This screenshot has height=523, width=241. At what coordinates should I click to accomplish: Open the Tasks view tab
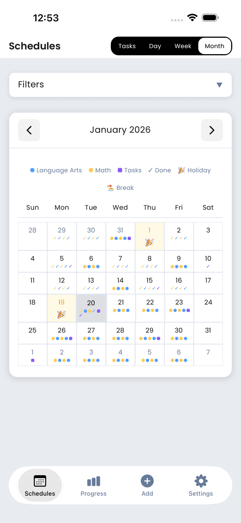[127, 46]
